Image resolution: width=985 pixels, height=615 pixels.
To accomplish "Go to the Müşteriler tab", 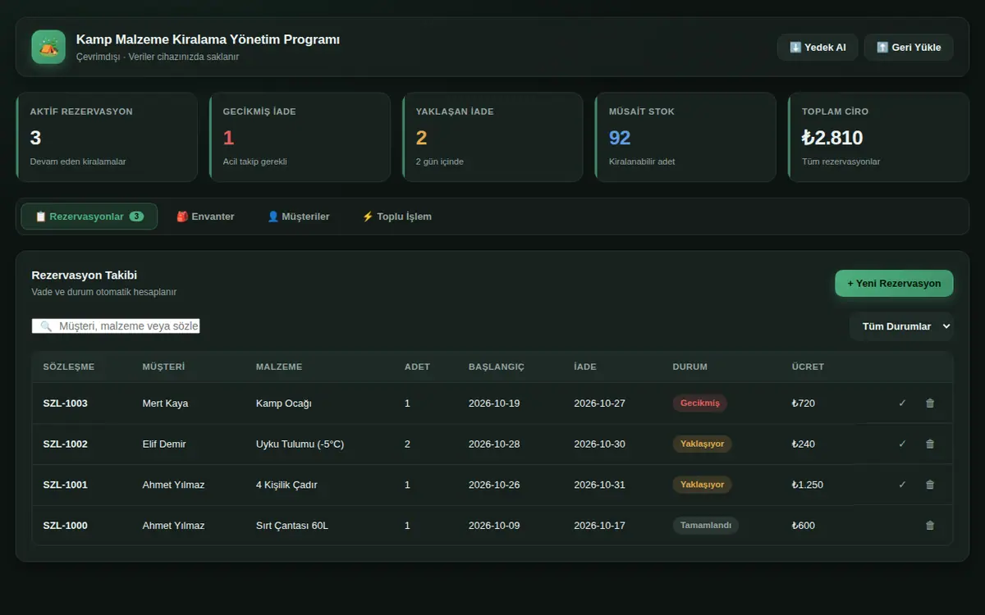I will tap(298, 216).
